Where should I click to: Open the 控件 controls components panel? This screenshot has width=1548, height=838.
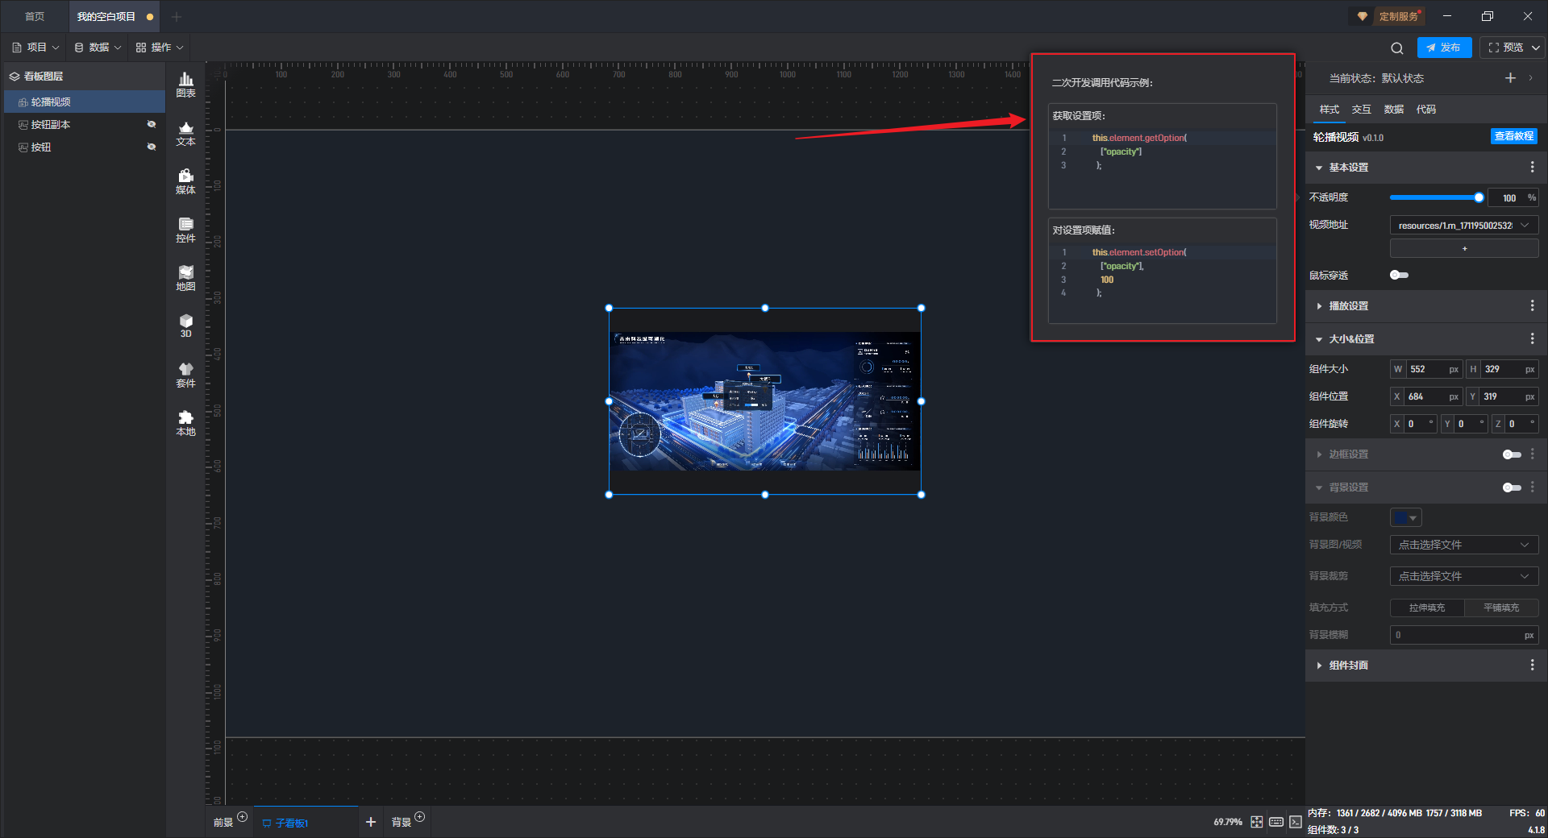click(x=185, y=230)
